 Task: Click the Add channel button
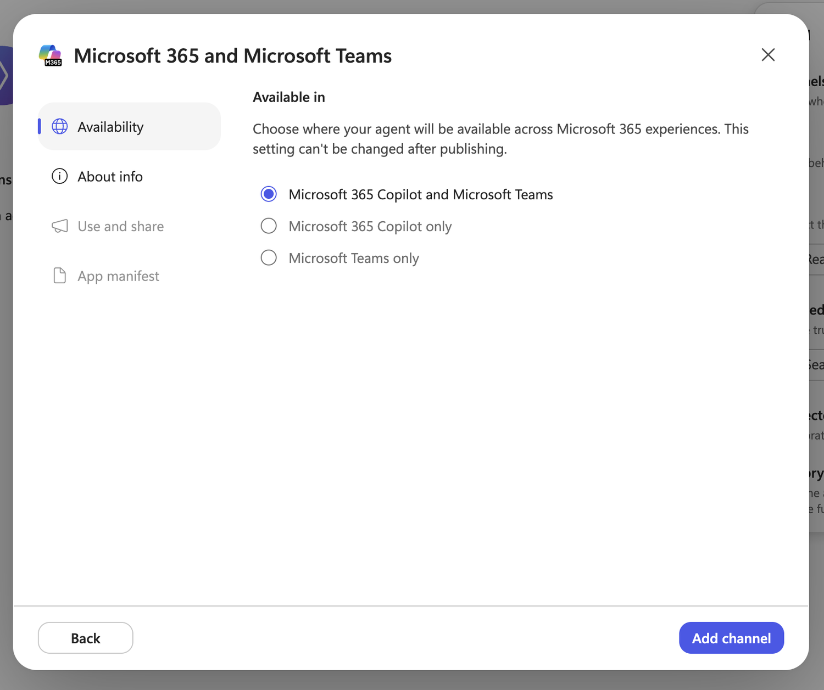[x=731, y=638]
